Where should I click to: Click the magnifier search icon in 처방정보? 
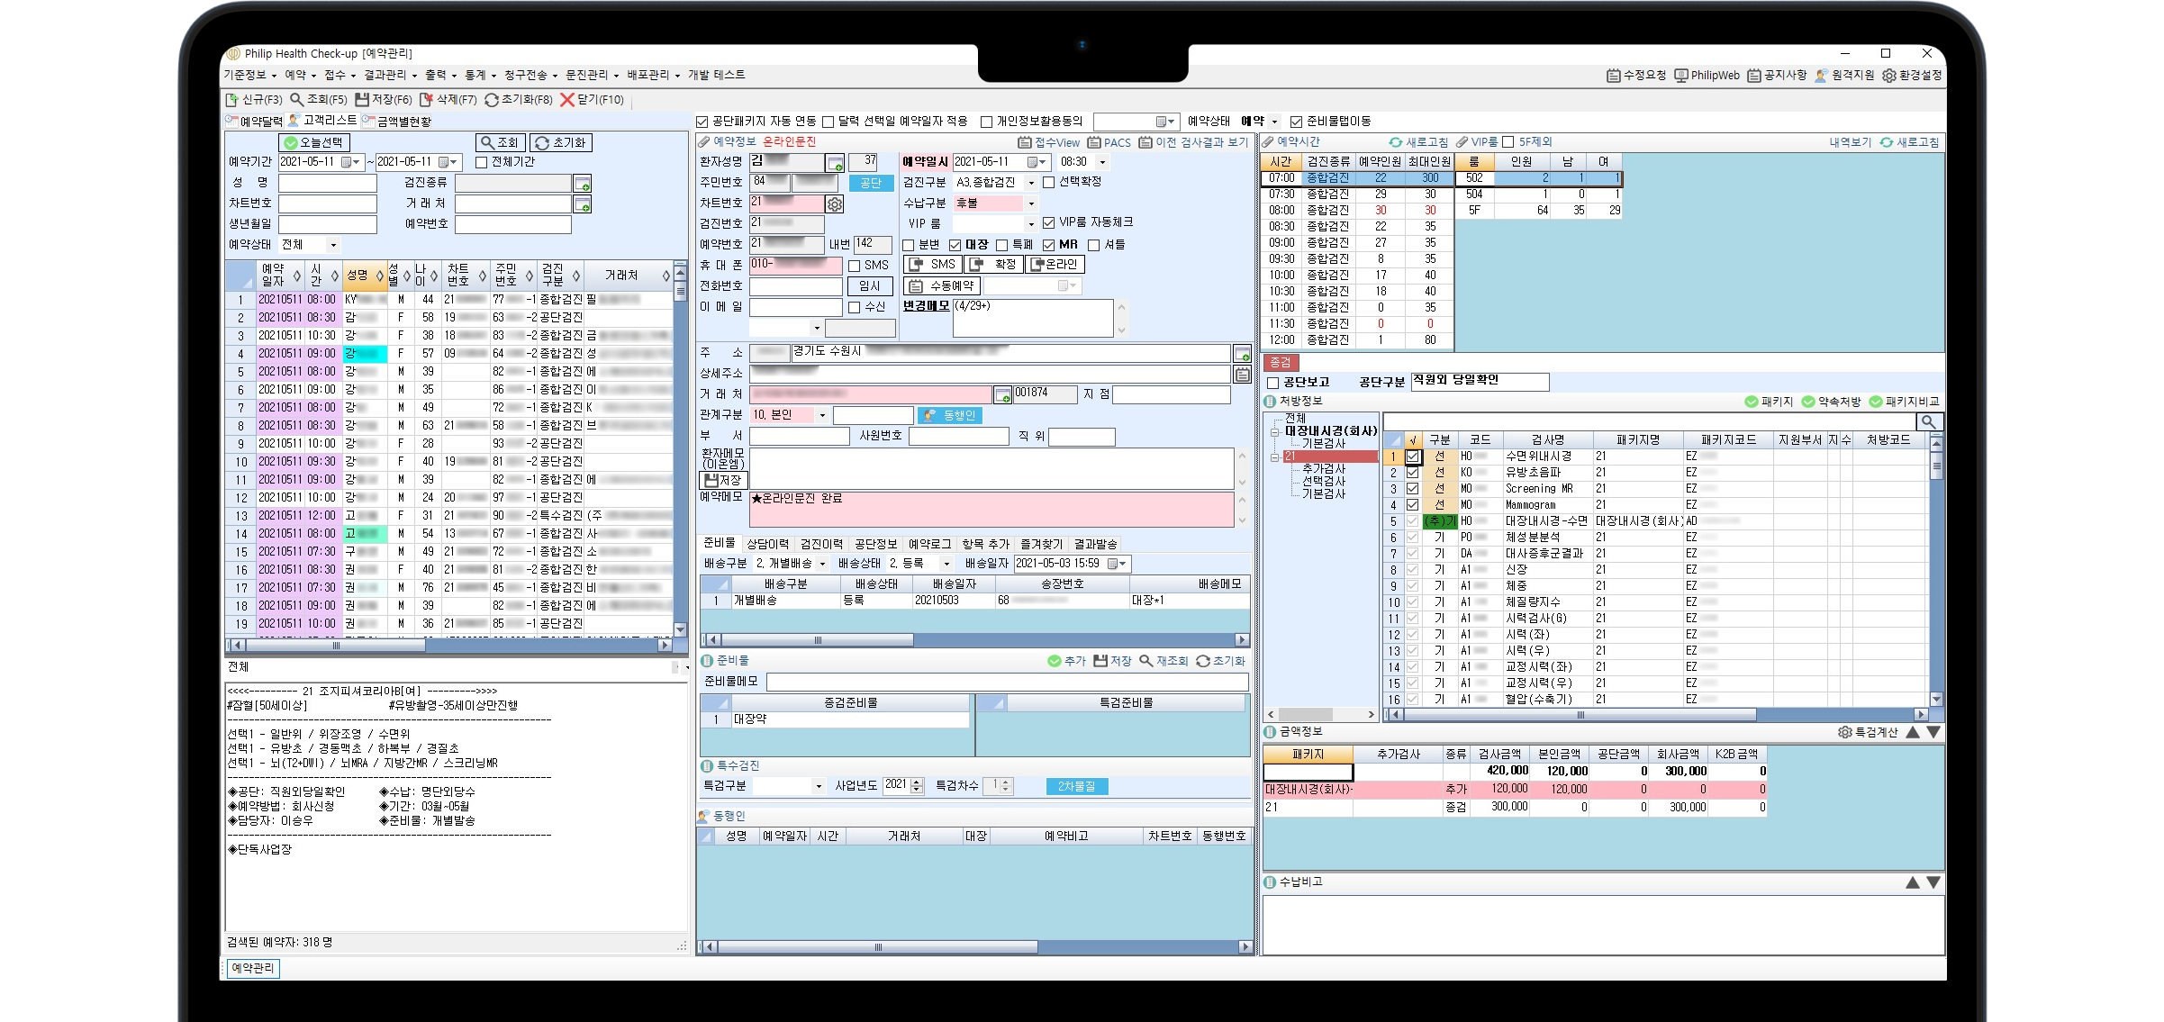1929,421
